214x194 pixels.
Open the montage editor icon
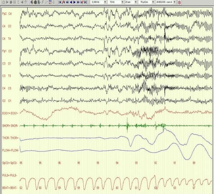39,2
